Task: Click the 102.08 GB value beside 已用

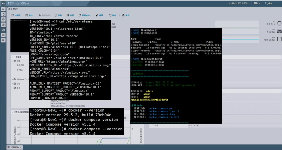Action: tap(194, 125)
